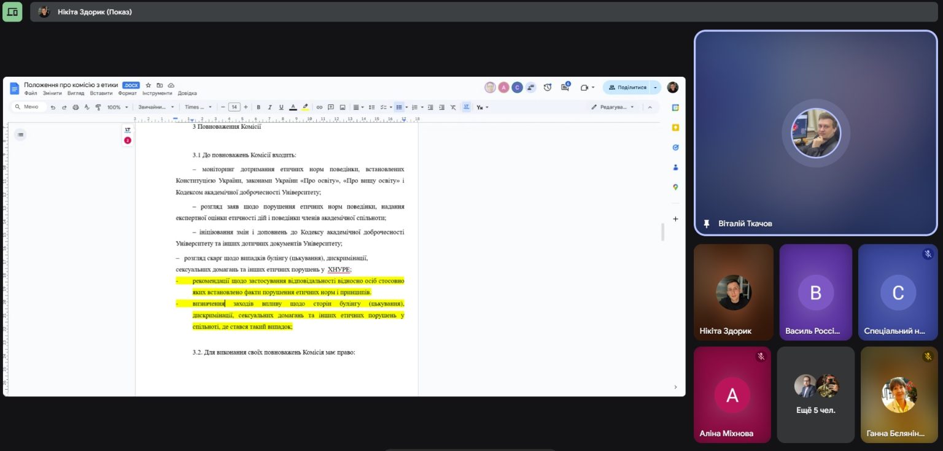This screenshot has height=451, width=943.
Task: Toggle italic formatting
Action: coord(270,107)
